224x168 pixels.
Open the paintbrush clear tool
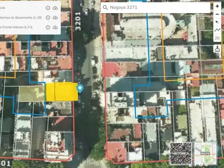(x=217, y=49)
